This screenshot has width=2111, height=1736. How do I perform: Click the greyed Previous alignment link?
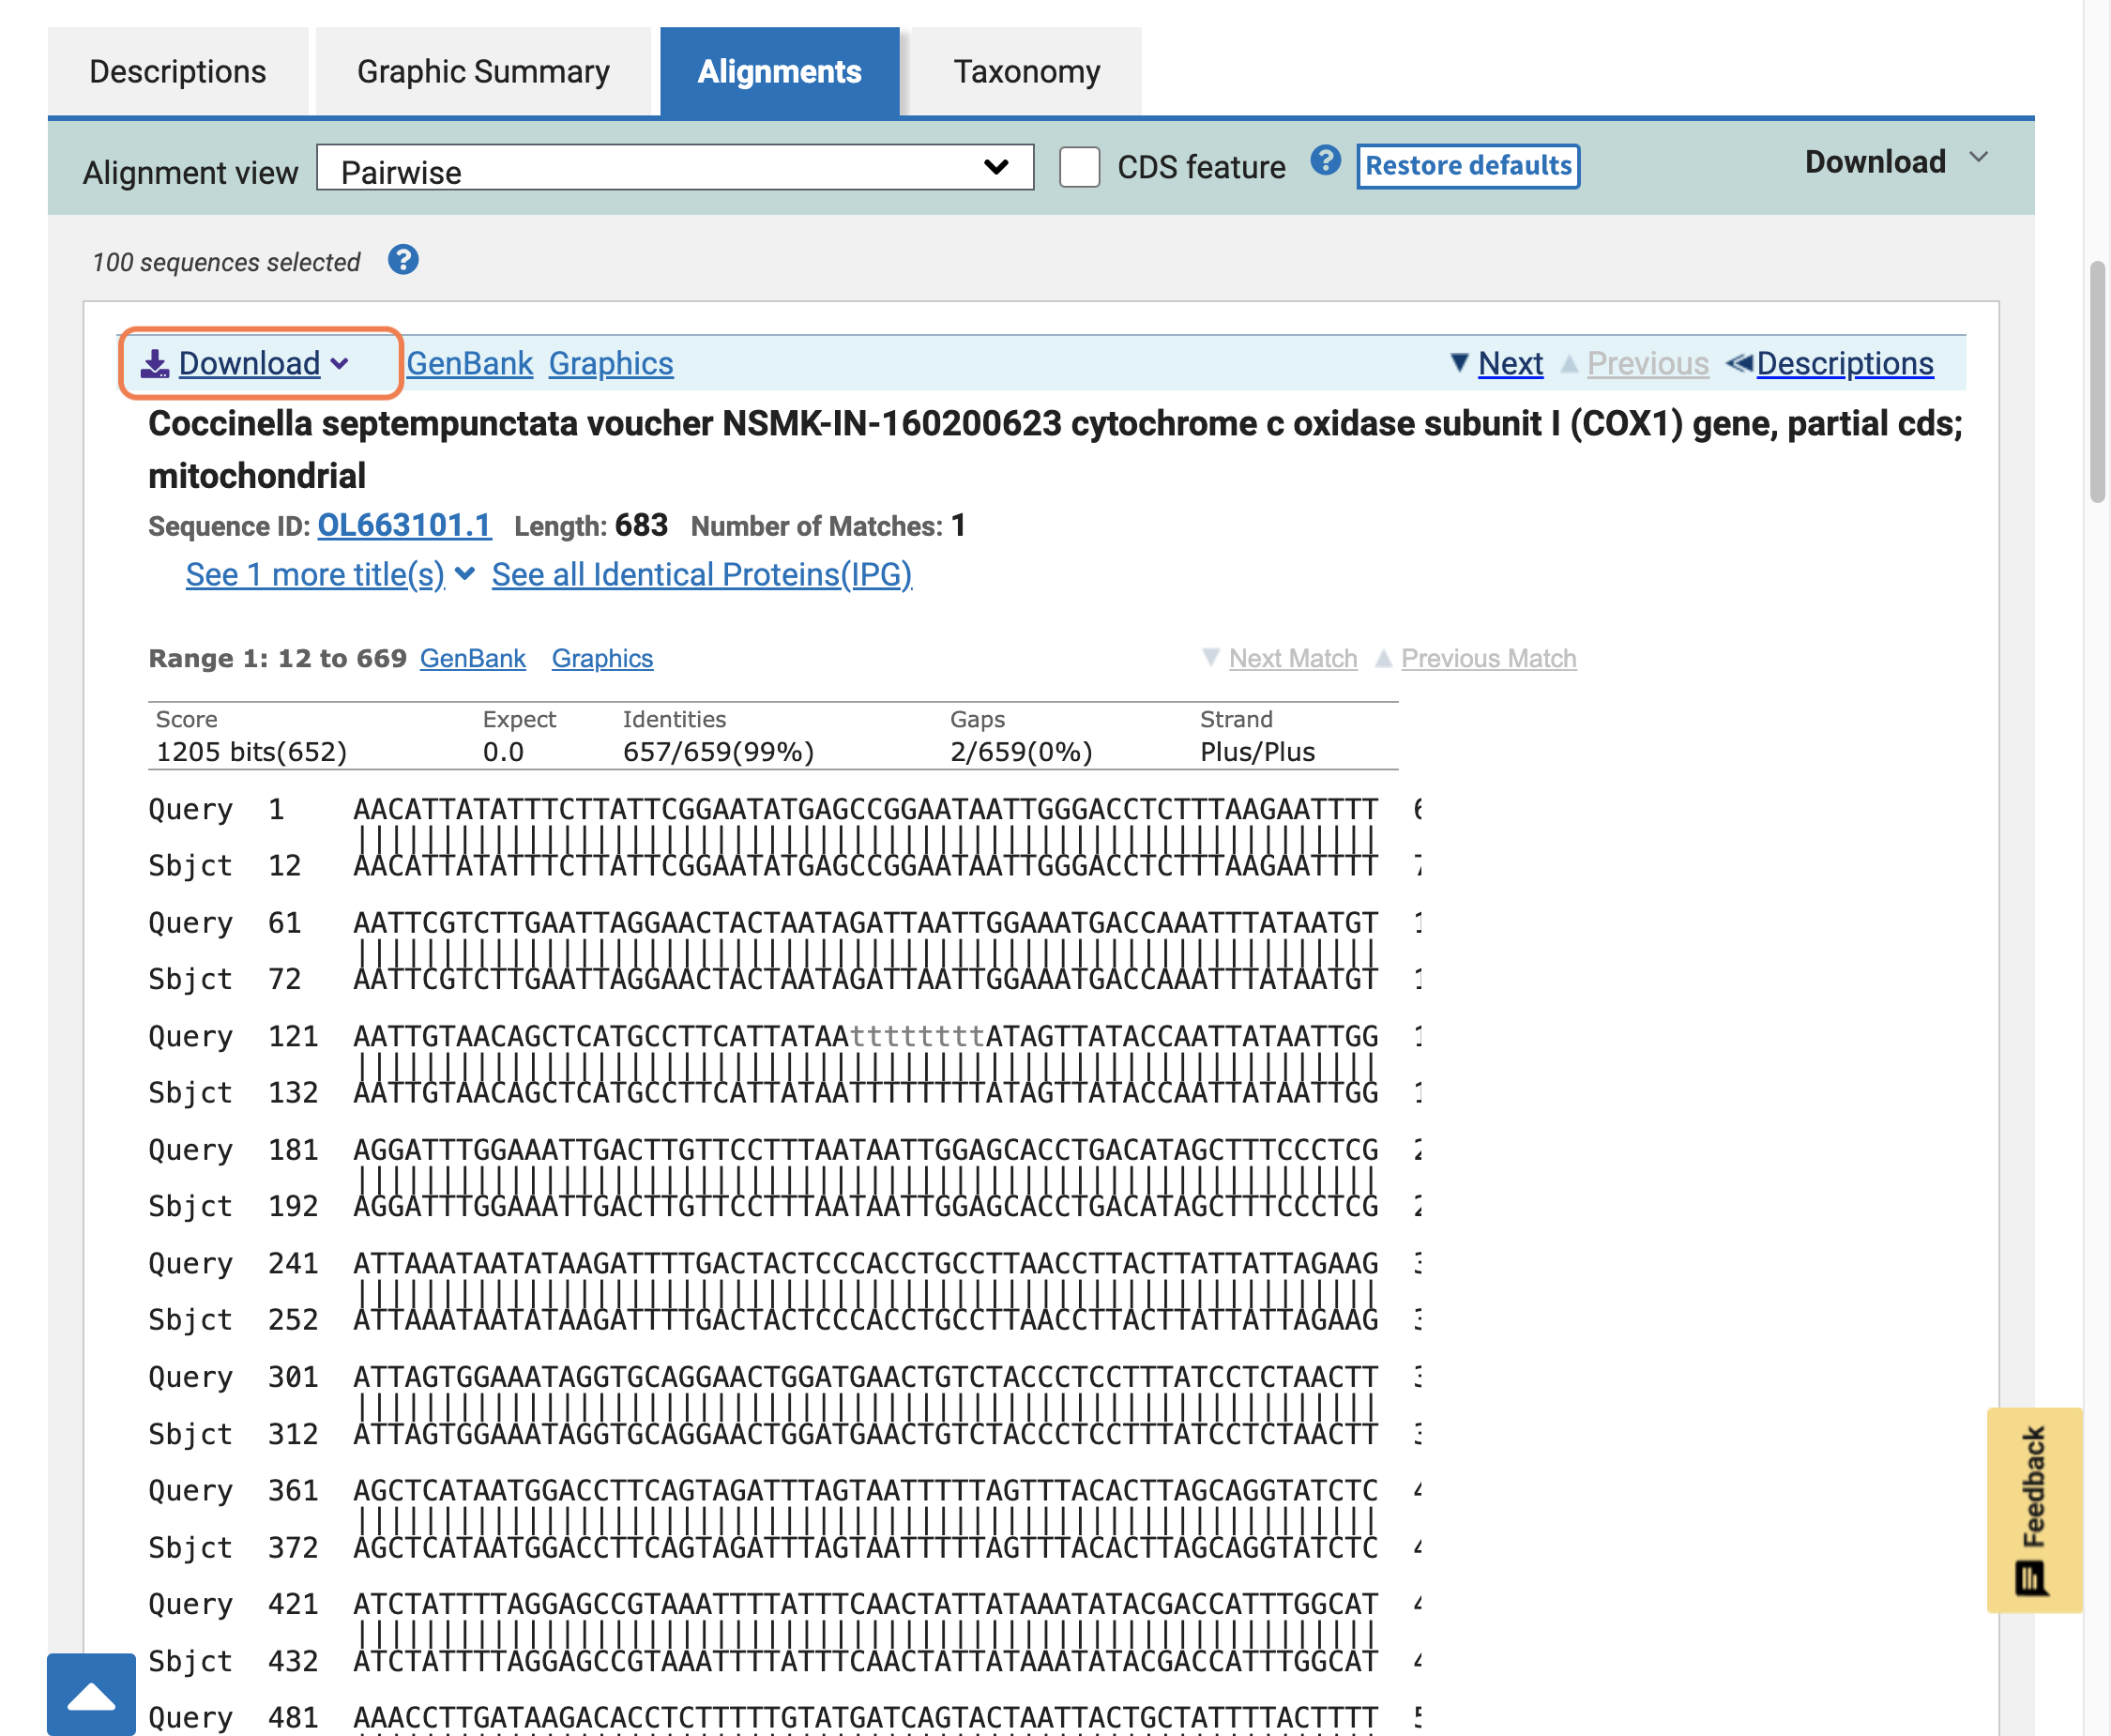1648,363
